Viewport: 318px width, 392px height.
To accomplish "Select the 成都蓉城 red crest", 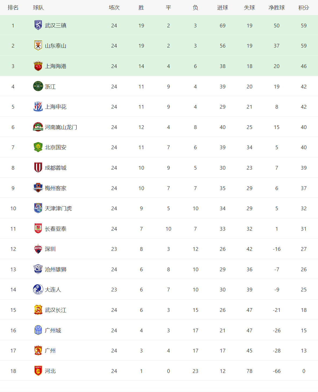I will (x=38, y=168).
